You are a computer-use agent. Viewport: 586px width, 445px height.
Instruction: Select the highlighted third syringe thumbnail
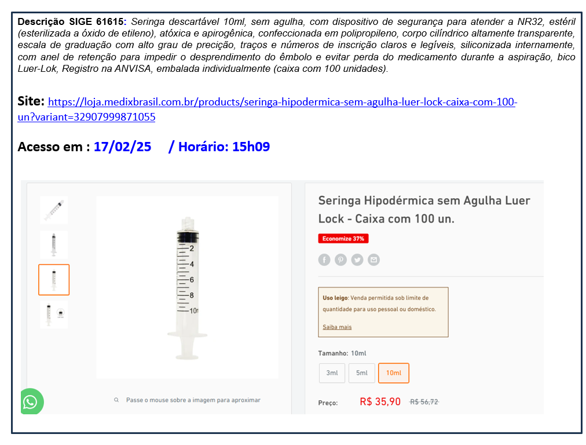(54, 280)
